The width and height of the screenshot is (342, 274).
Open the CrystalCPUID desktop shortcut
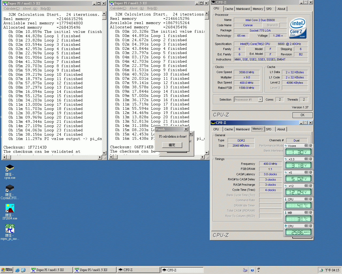(x=10, y=192)
